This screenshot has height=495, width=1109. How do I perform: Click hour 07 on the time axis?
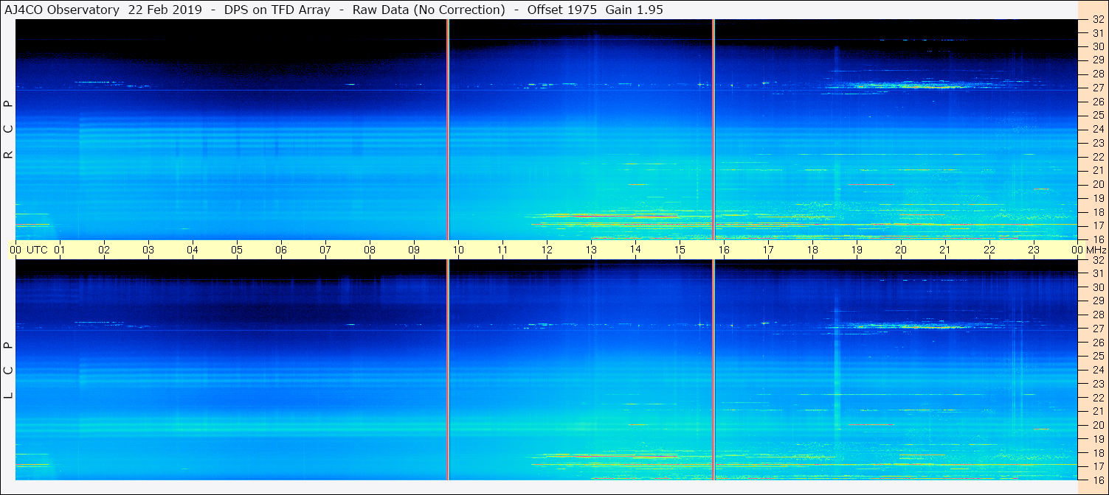[325, 250]
